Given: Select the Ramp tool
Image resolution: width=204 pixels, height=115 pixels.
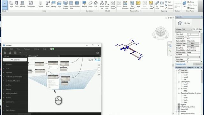Looking at the screenshot, I should (90, 4).
